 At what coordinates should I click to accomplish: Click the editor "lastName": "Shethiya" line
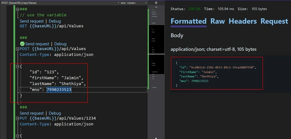coord(58,84)
